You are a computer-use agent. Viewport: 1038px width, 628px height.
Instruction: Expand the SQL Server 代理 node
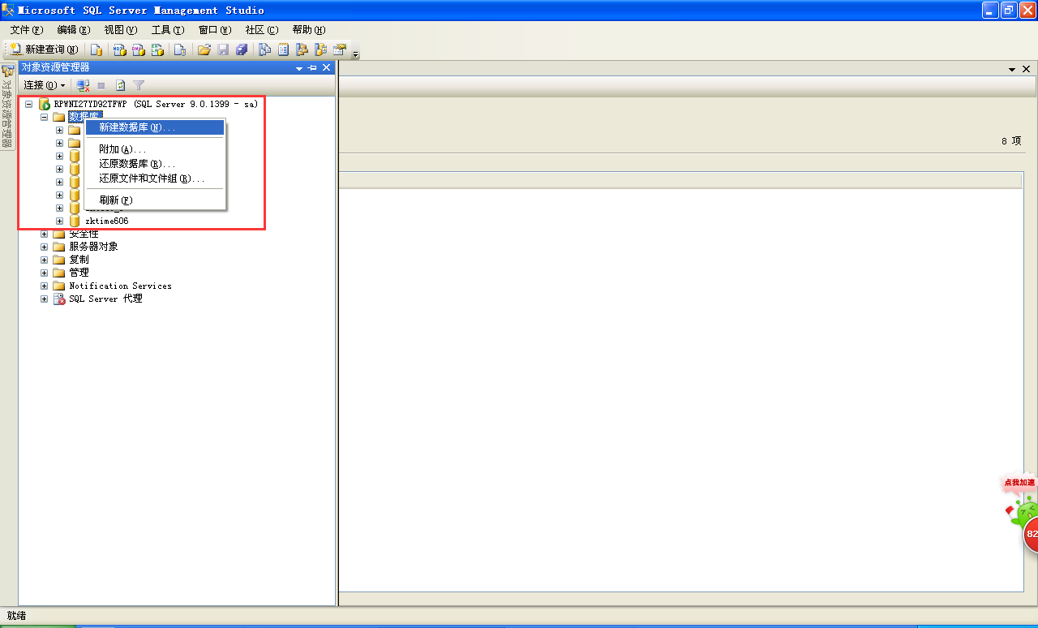coord(45,299)
